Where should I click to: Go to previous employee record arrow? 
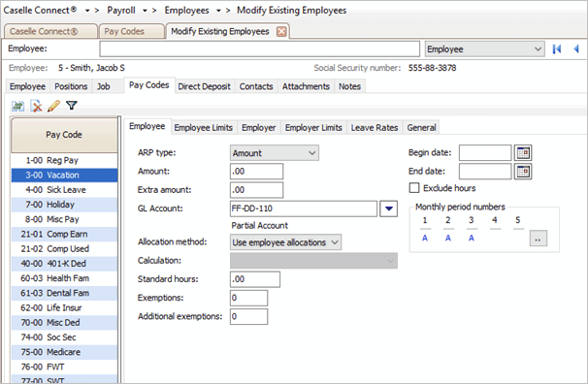[x=576, y=49]
